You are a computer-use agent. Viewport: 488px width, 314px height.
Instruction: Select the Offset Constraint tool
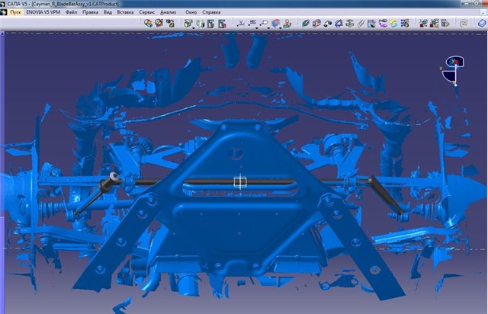point(326,24)
